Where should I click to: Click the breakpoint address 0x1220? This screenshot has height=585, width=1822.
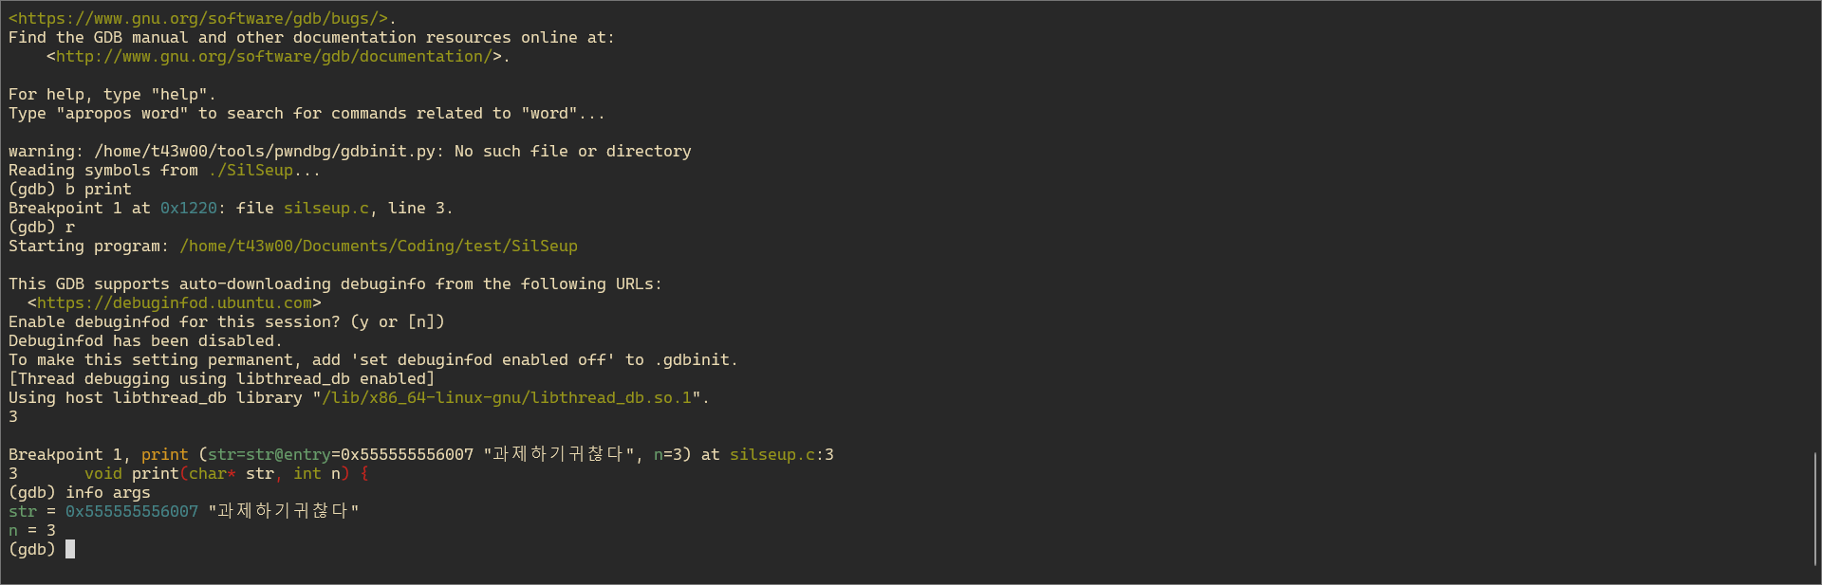pos(189,208)
